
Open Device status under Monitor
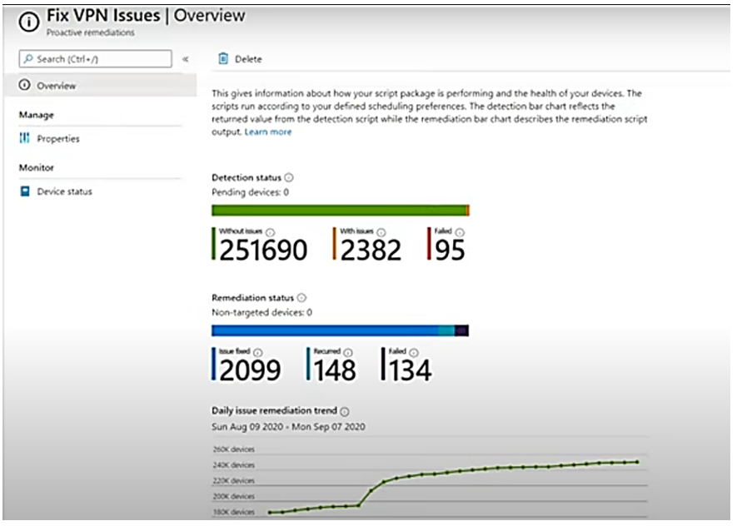pos(64,191)
